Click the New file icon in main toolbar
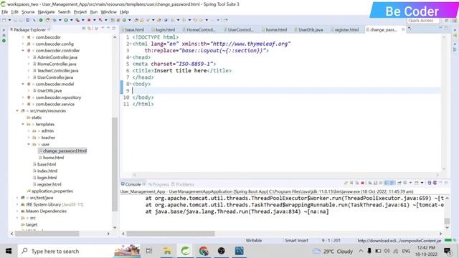Screen dimensions: 459x258 (x=4, y=20)
